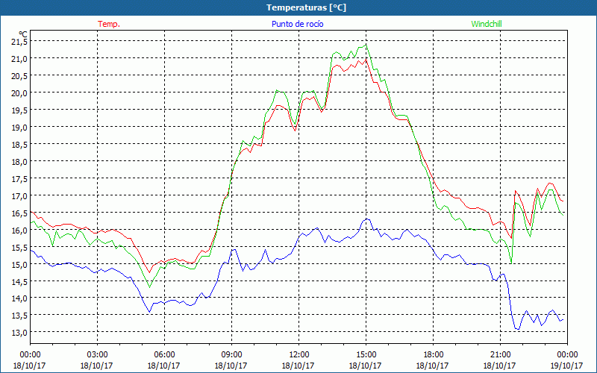Click the 20,5 y-axis value
Image resolution: width=597 pixels, height=373 pixels.
pyautogui.click(x=20, y=76)
